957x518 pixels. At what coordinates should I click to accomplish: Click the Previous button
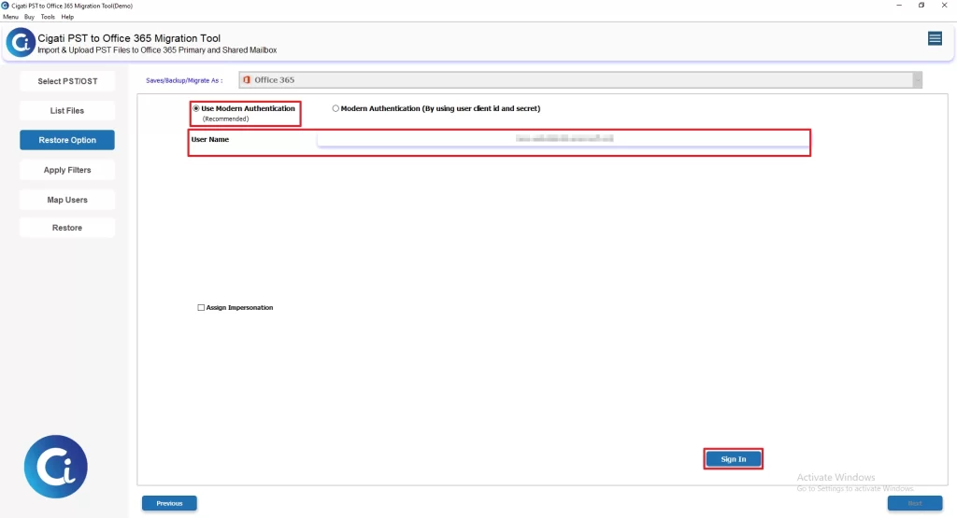pyautogui.click(x=169, y=503)
